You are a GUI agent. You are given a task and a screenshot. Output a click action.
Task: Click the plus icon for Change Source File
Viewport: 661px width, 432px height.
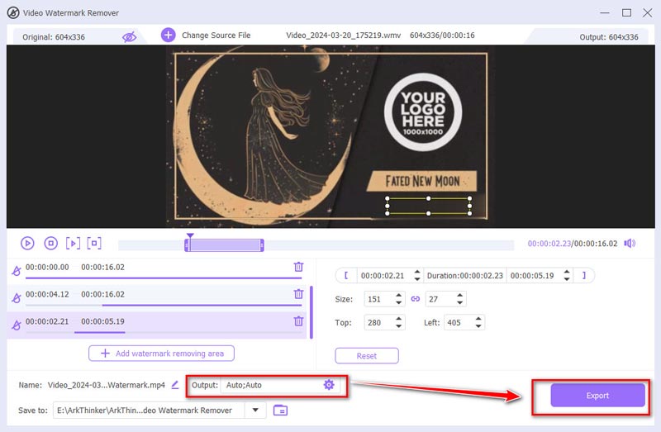(169, 35)
